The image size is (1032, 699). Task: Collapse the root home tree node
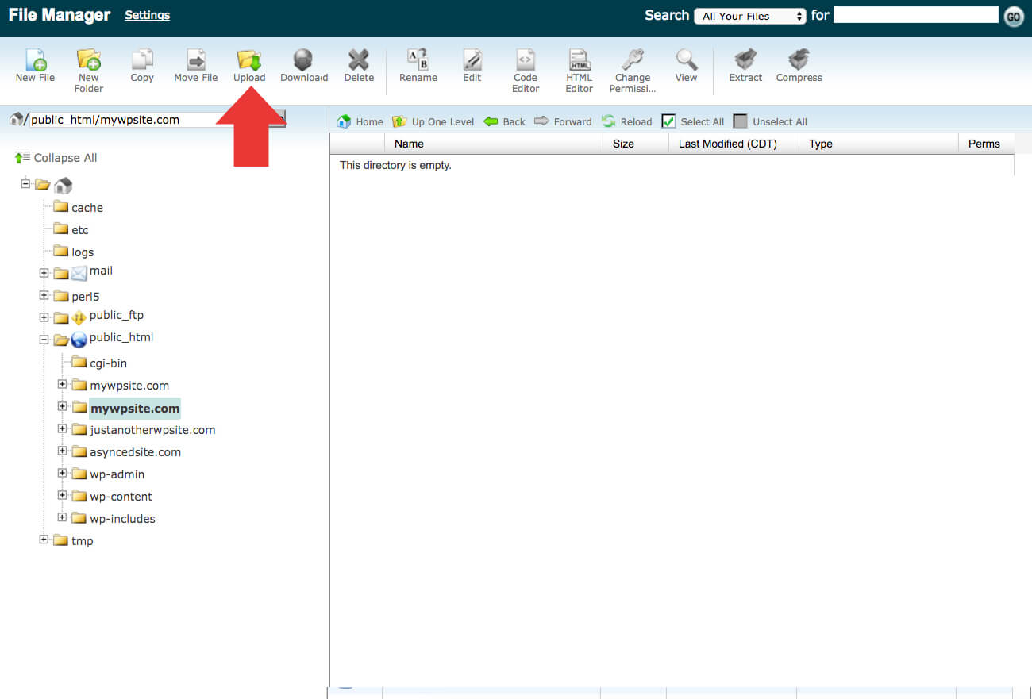(x=25, y=183)
